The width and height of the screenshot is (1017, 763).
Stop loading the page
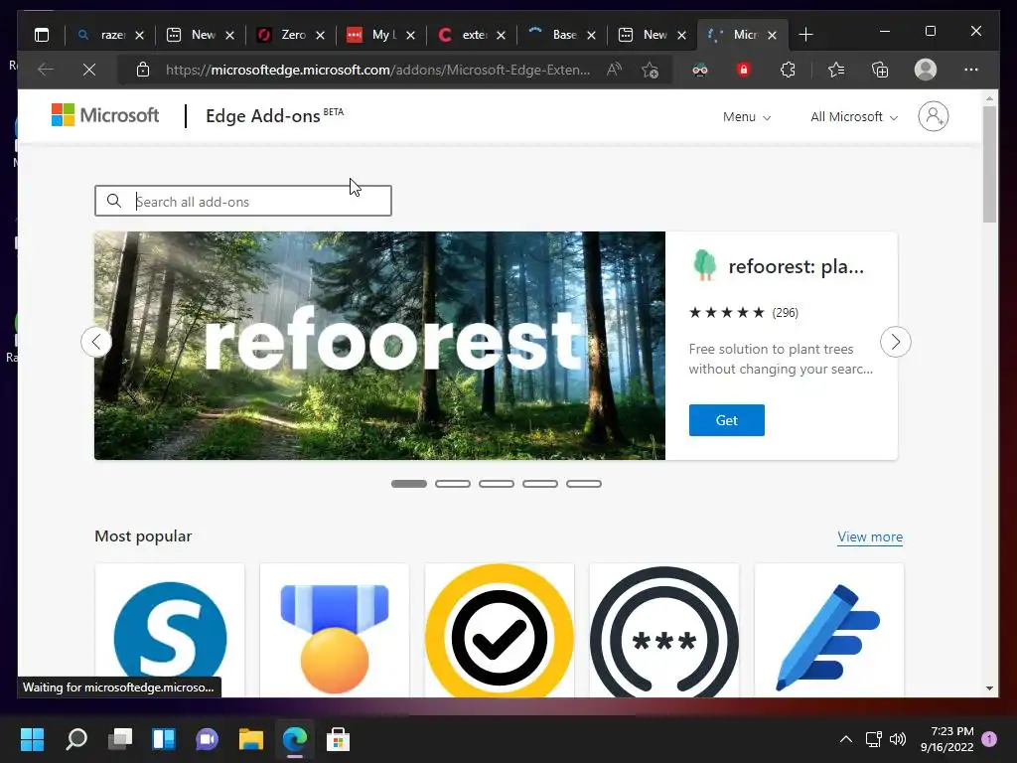tap(89, 70)
